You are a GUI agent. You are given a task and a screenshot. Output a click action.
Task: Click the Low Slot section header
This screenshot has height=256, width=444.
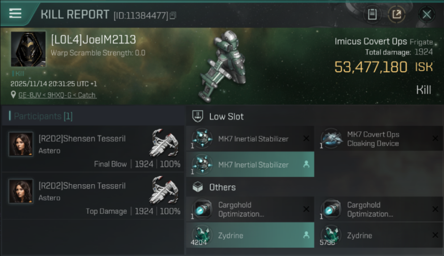coord(226,116)
